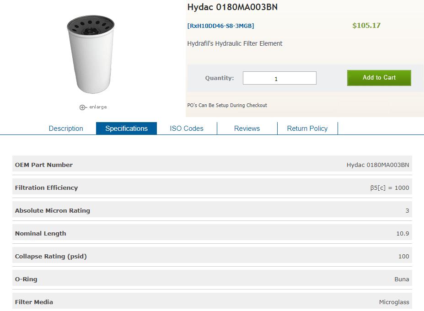Open the RxH10DD46-S8-3MGB part link
The height and width of the screenshot is (311, 424).
coord(220,26)
